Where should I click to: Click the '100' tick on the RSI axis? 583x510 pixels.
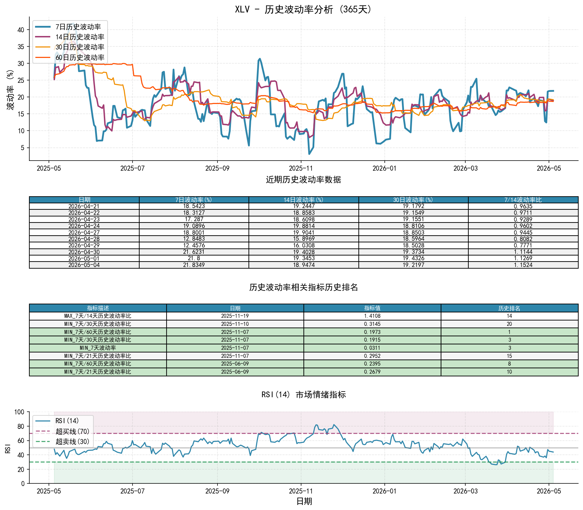pos(20,412)
